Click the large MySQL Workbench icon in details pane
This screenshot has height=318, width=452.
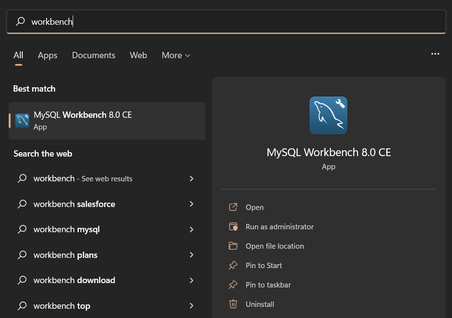click(x=328, y=115)
